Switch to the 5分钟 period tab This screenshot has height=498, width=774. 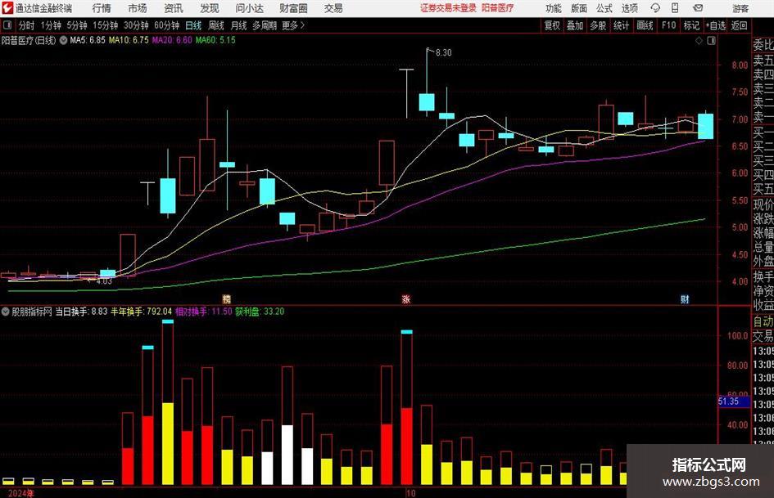[x=77, y=25]
